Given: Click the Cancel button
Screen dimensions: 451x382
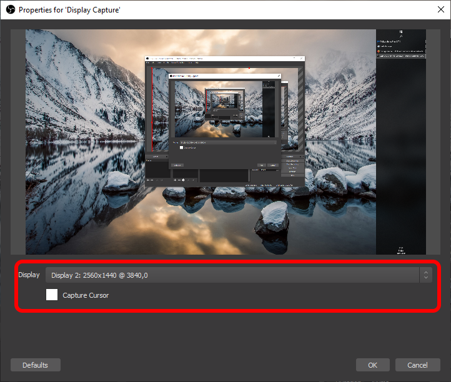Looking at the screenshot, I should (x=417, y=365).
